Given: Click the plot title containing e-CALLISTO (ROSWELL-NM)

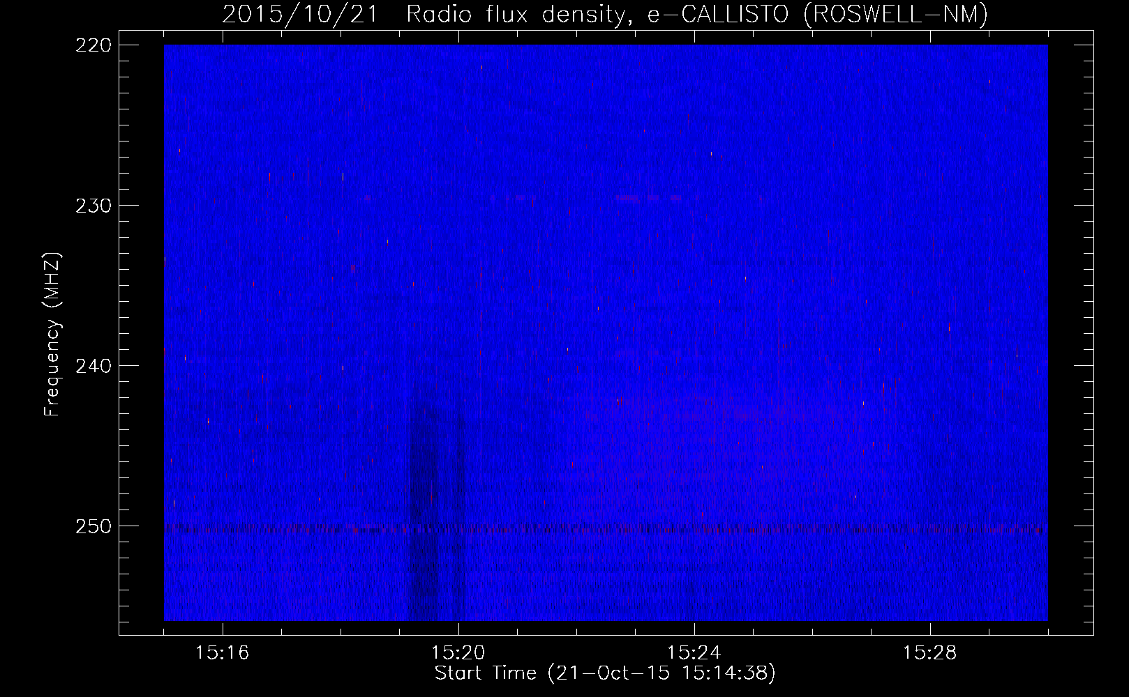Looking at the screenshot, I should [605, 14].
